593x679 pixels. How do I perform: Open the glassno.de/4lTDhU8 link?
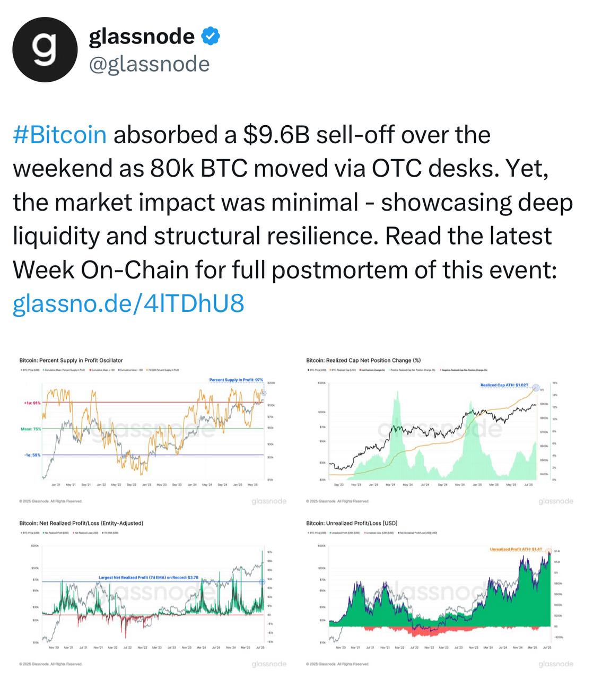click(128, 304)
